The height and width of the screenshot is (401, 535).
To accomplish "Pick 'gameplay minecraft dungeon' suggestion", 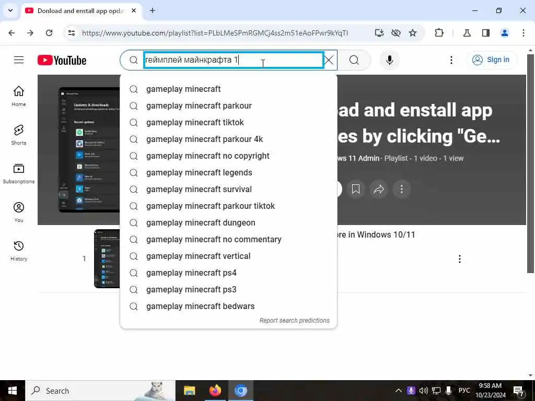I will coord(229,222).
